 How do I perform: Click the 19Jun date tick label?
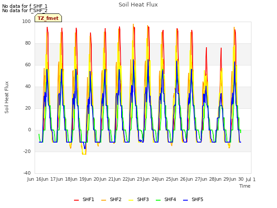click(x=86, y=179)
